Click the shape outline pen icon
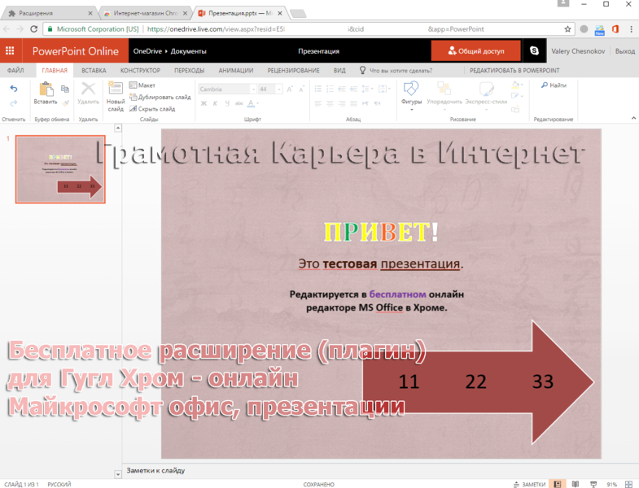639x488 pixels. click(x=516, y=96)
